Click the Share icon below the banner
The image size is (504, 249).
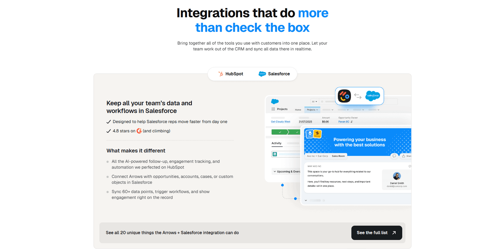click(x=403, y=156)
